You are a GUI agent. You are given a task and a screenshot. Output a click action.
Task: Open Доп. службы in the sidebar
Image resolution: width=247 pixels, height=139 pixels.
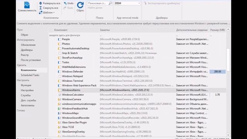28,100
